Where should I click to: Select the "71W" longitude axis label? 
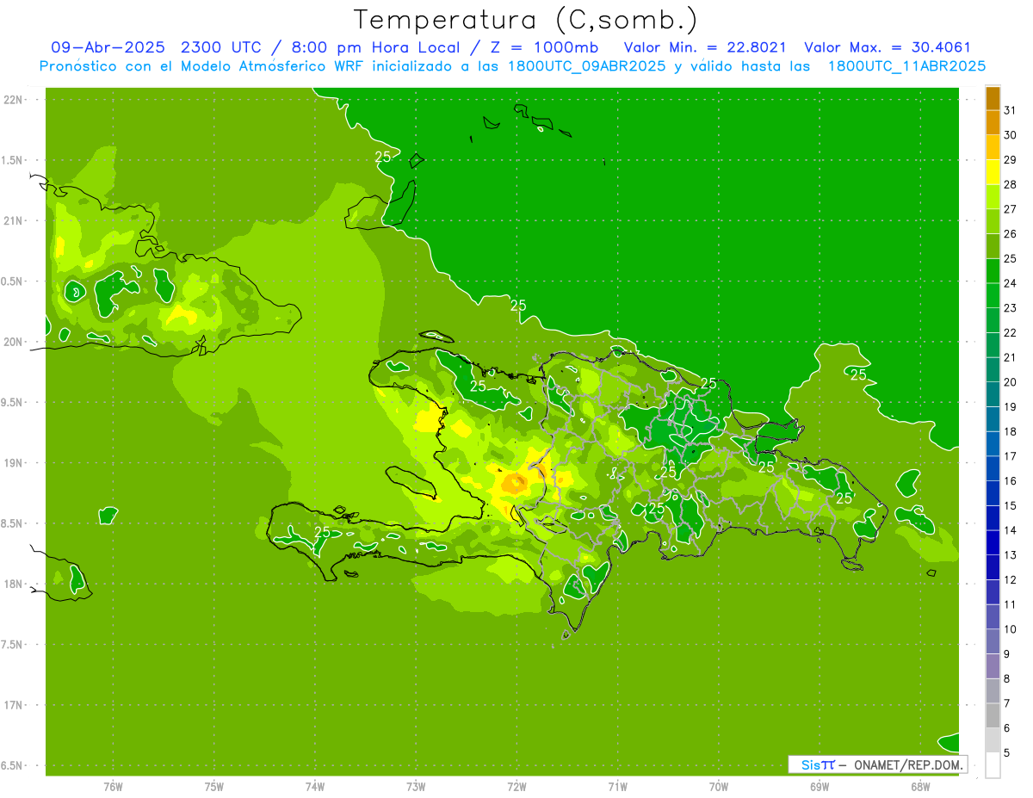click(617, 786)
